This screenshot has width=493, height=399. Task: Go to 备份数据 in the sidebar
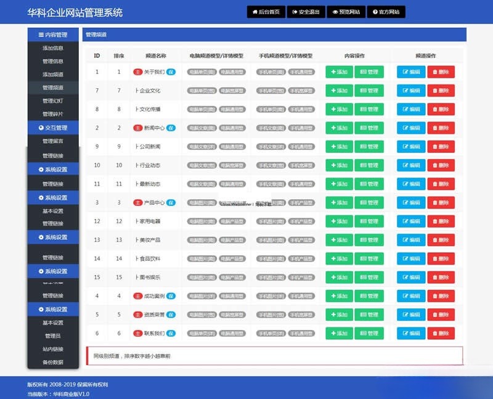[53, 363]
